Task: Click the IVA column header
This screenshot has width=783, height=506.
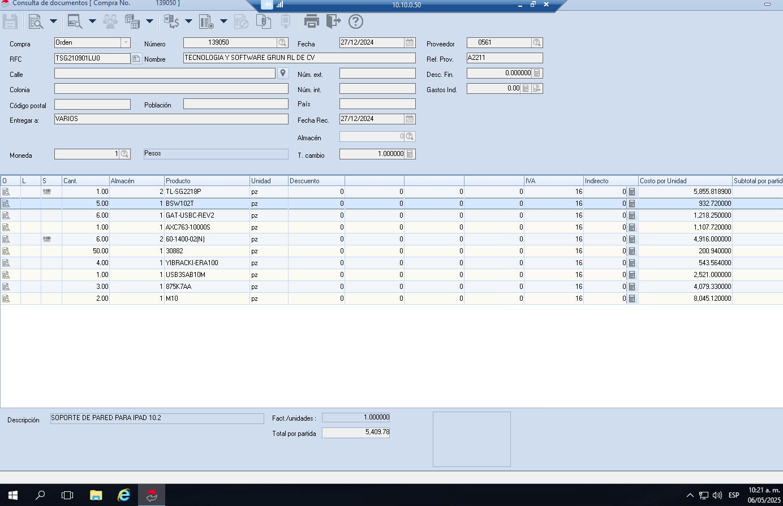Action: (554, 181)
